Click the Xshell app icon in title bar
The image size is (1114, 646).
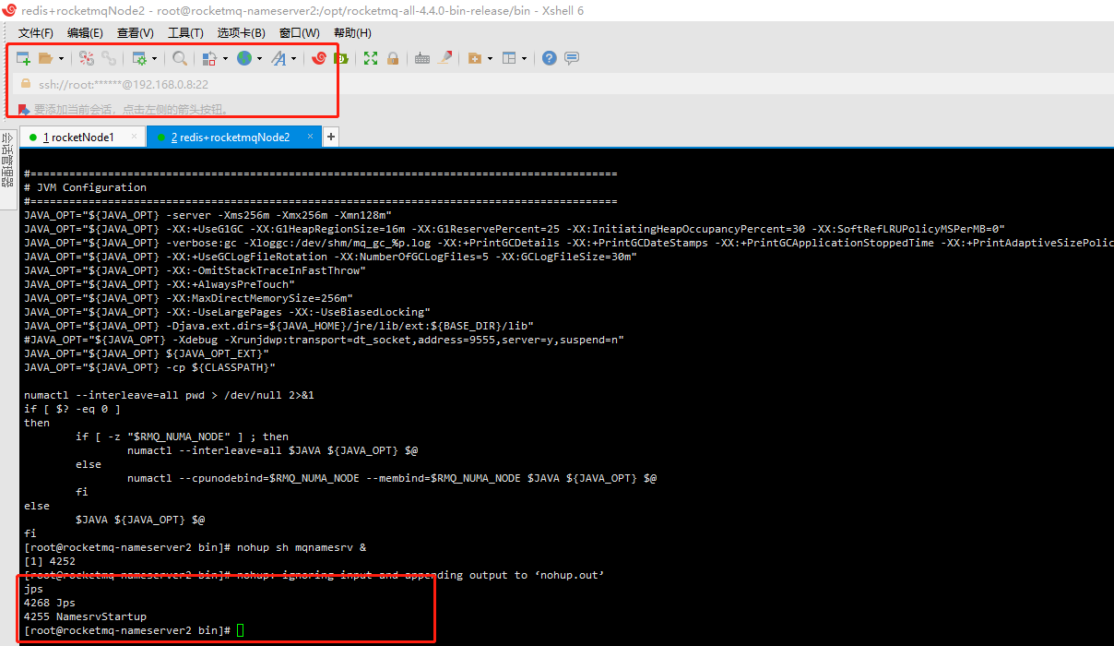pos(10,11)
